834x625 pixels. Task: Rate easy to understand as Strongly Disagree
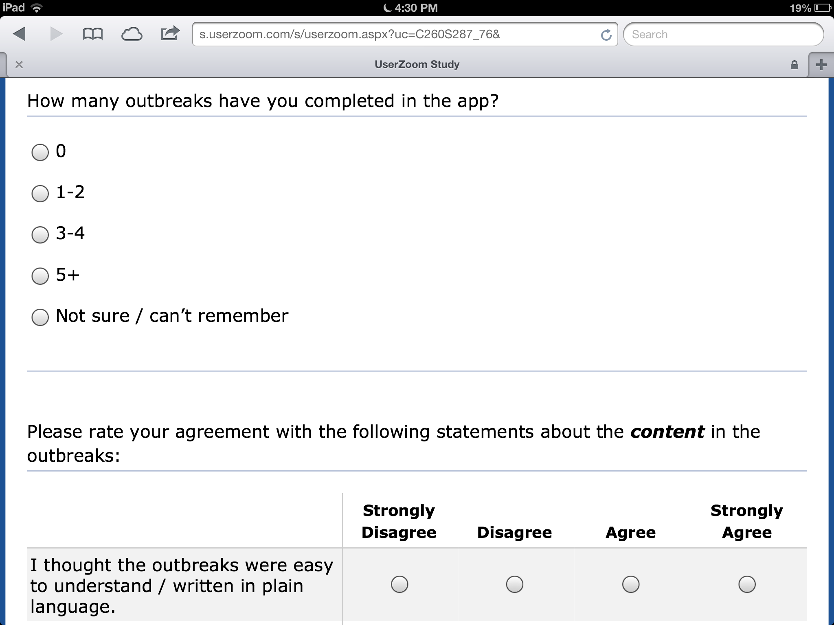tap(399, 584)
